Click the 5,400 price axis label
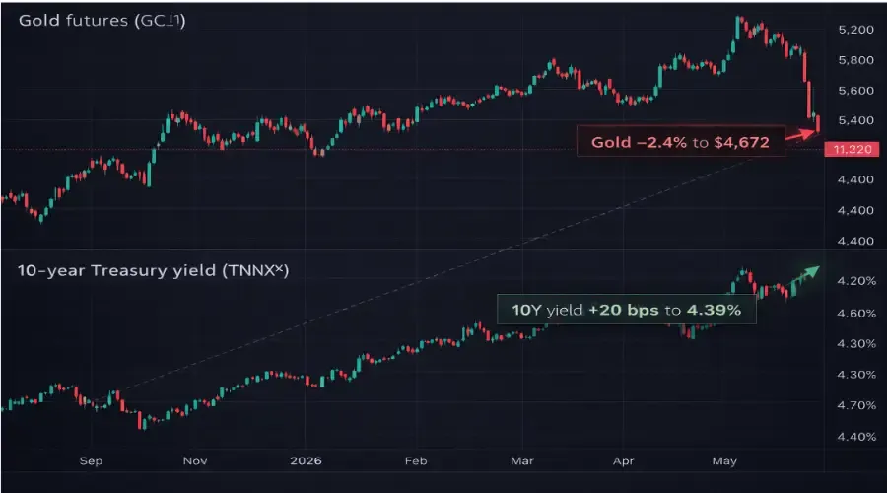 tap(855, 120)
